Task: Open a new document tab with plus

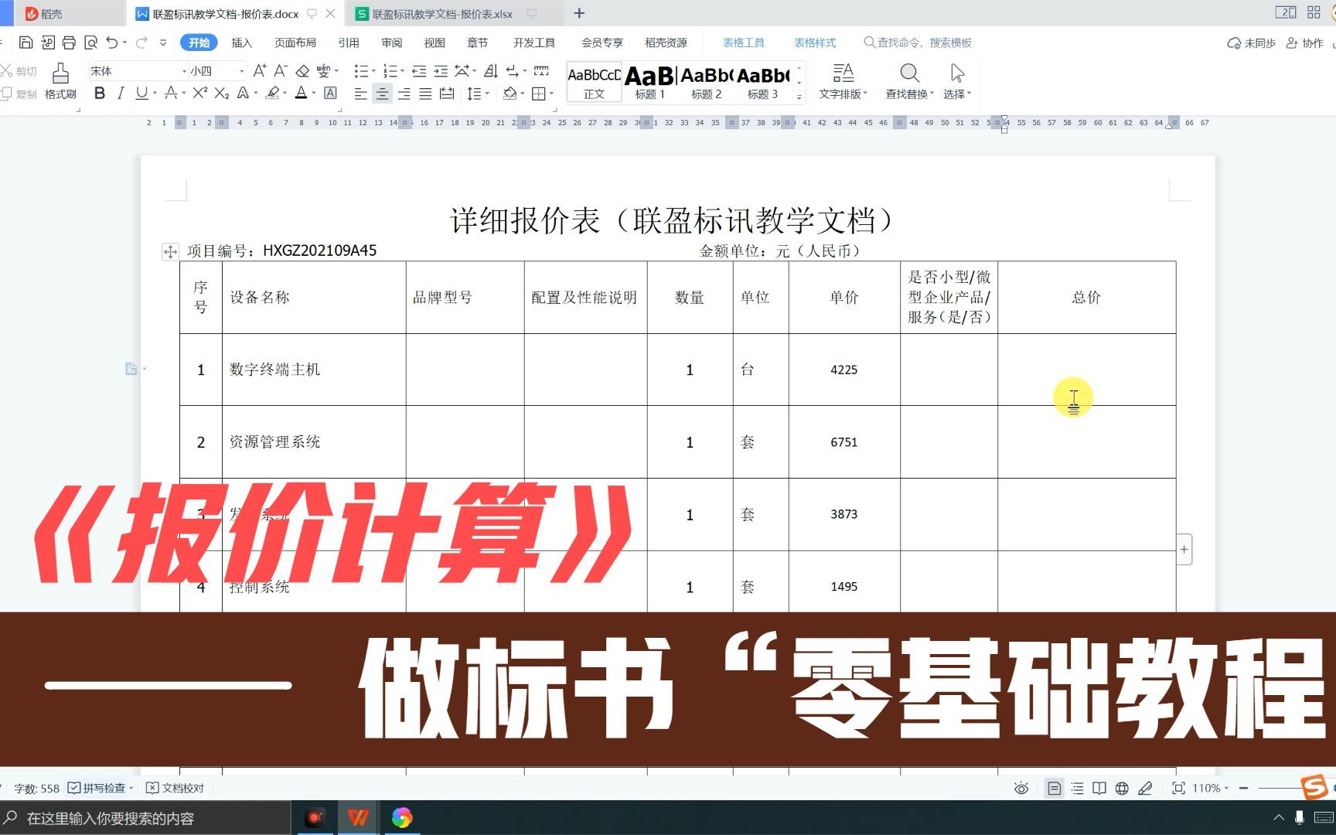Action: pyautogui.click(x=579, y=13)
